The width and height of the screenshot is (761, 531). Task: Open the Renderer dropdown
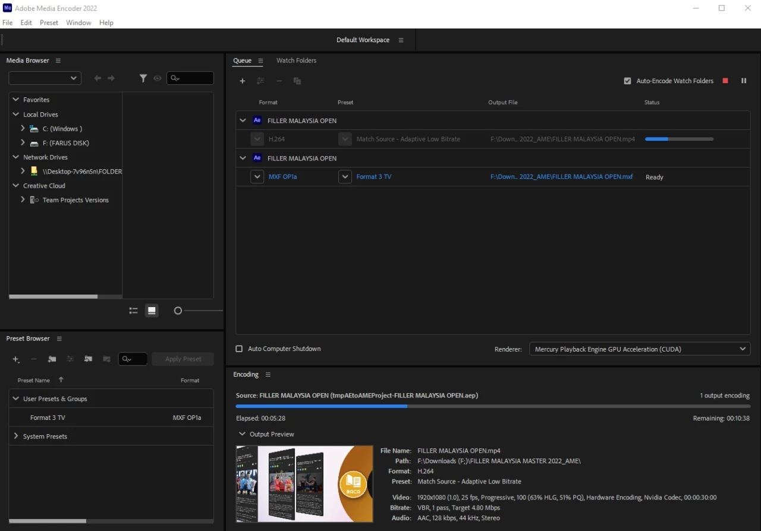640,349
